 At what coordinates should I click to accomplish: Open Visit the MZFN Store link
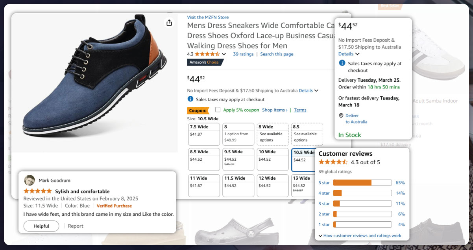[208, 17]
